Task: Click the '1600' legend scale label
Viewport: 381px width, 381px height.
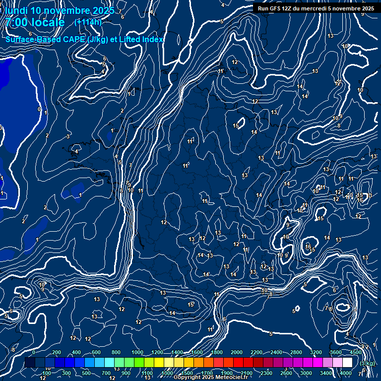Action: tap(197, 352)
